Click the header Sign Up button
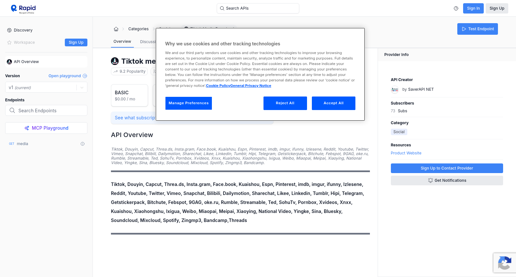 point(497,8)
